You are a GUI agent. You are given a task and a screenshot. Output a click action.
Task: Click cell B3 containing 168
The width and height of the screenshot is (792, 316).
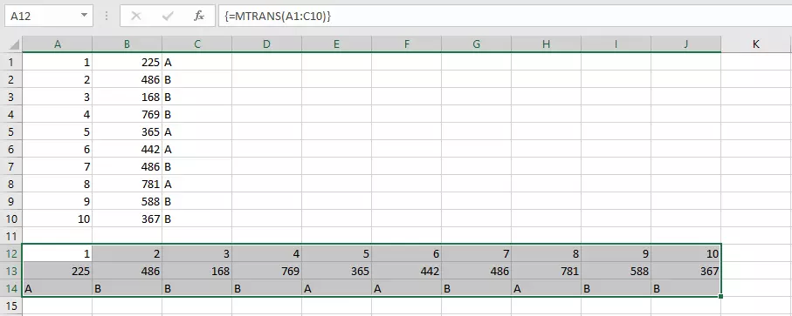[127, 97]
